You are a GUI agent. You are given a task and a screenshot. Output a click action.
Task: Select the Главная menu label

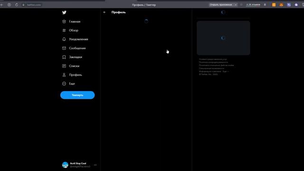click(75, 21)
